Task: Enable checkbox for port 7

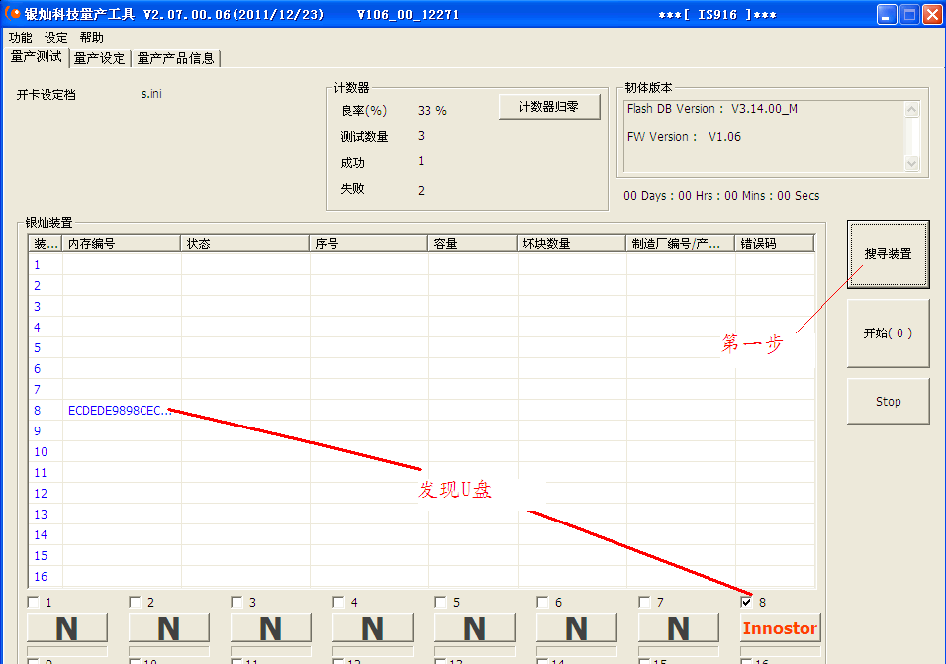Action: pyautogui.click(x=645, y=602)
